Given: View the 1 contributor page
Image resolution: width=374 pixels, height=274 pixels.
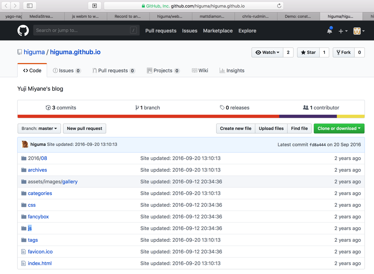Looking at the screenshot, I should (321, 108).
